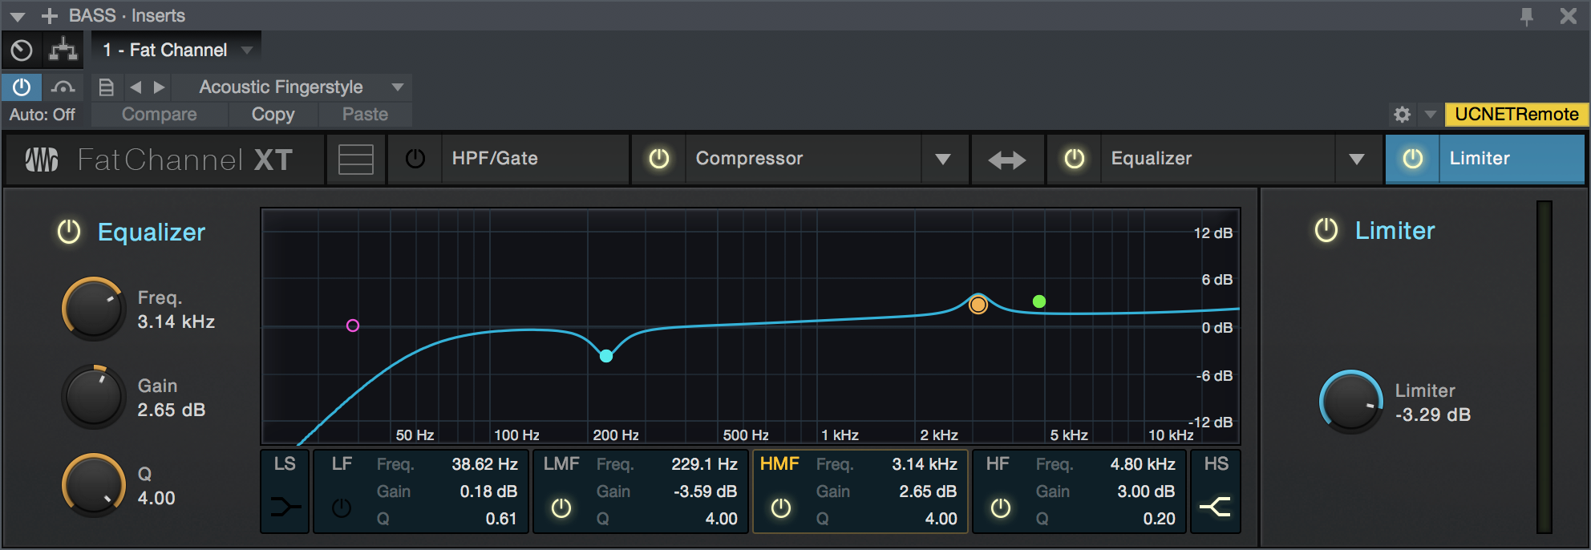
Task: Open the 1 - Fat Channel plugin dropdown
Action: (x=177, y=51)
